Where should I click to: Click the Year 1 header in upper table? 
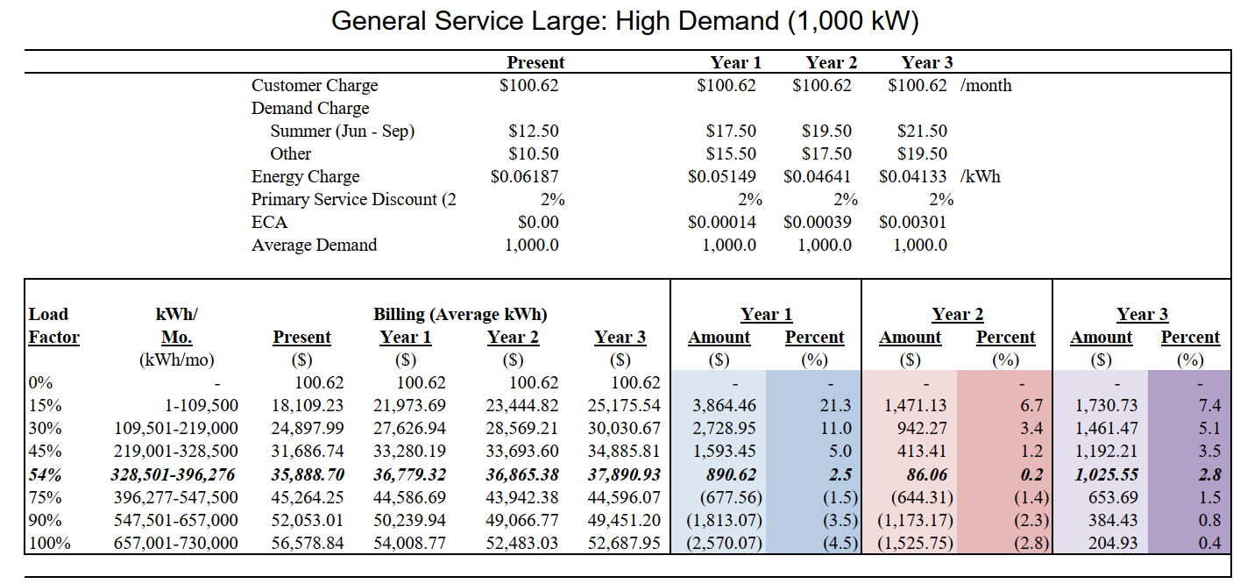click(x=733, y=62)
